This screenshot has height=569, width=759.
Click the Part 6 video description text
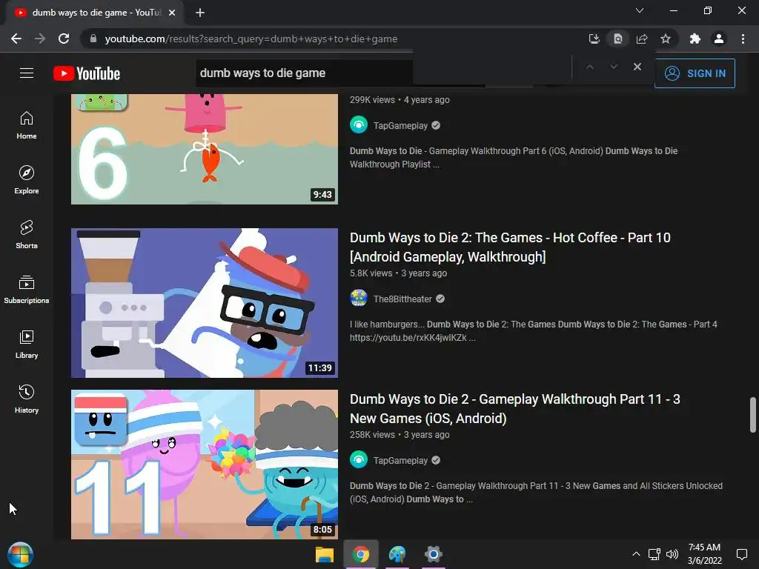[514, 158]
